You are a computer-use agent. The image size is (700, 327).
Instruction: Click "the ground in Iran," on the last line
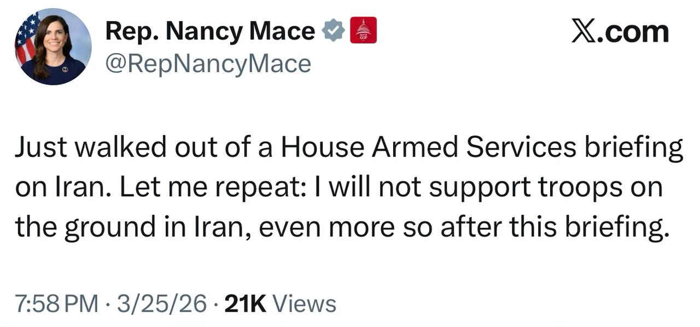[133, 226]
